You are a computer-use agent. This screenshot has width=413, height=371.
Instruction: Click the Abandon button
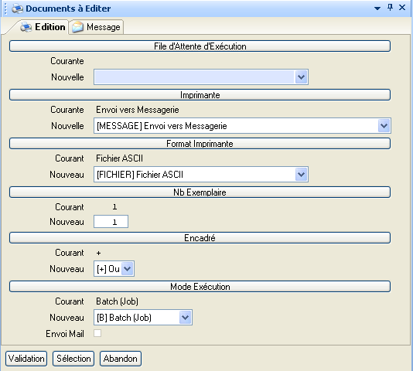[121, 359]
